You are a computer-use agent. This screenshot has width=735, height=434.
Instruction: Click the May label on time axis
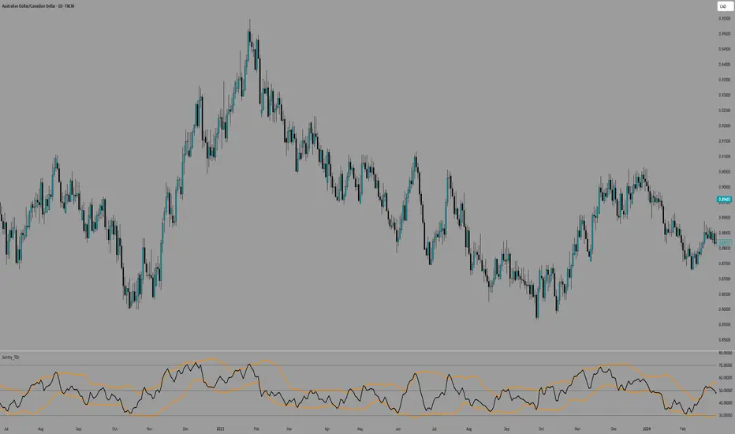(360, 428)
